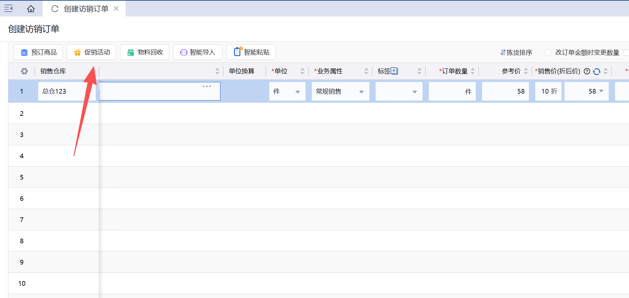This screenshot has width=629, height=298.
Task: Select row number 1
Action: (22, 91)
